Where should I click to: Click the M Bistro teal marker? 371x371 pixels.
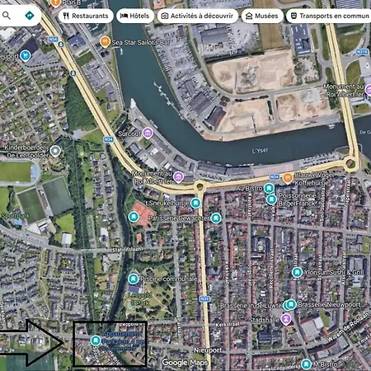tap(306, 364)
